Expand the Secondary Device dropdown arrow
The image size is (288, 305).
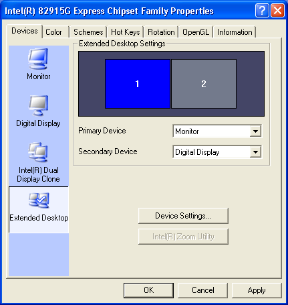pyautogui.click(x=255, y=152)
